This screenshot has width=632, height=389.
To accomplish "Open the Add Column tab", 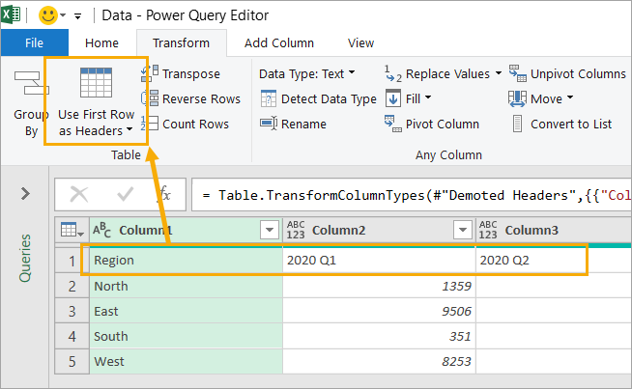I will [x=279, y=42].
